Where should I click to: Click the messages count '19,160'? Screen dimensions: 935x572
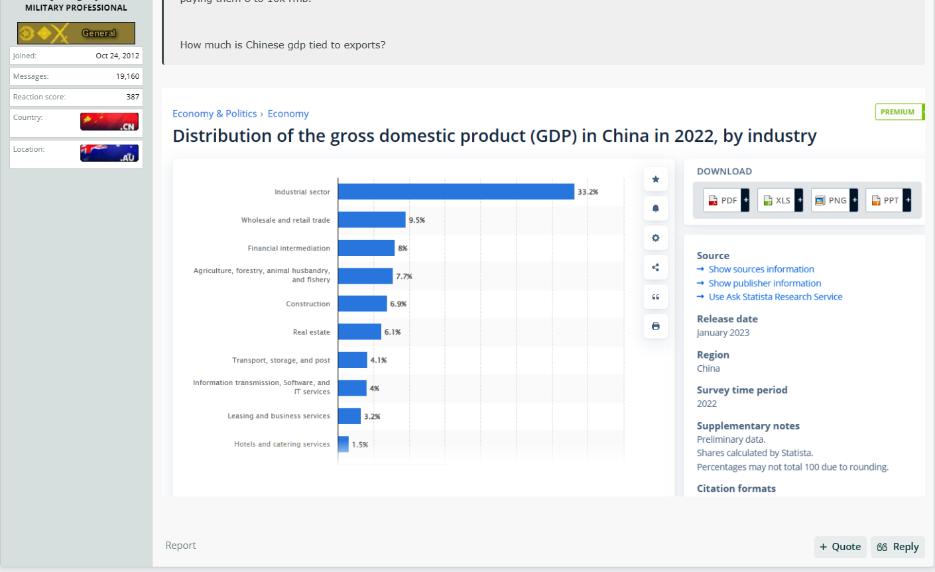(x=127, y=76)
